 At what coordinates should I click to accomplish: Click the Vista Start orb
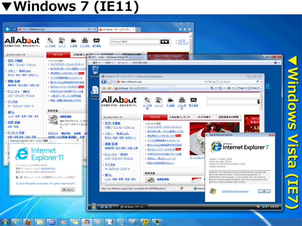(94, 207)
